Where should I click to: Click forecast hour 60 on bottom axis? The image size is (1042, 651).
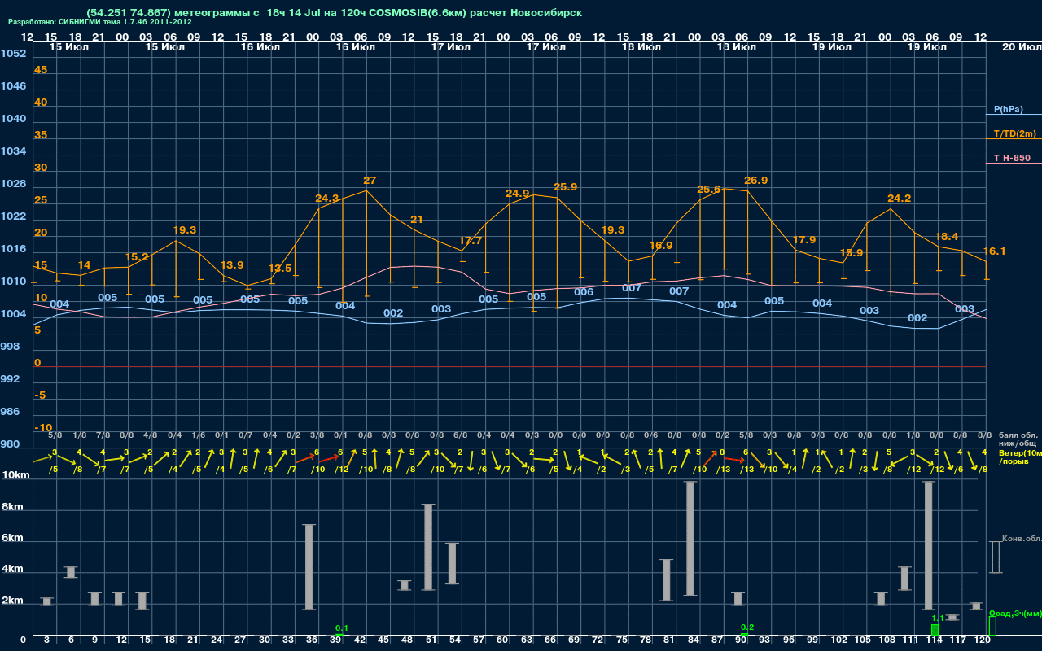pyautogui.click(x=502, y=640)
